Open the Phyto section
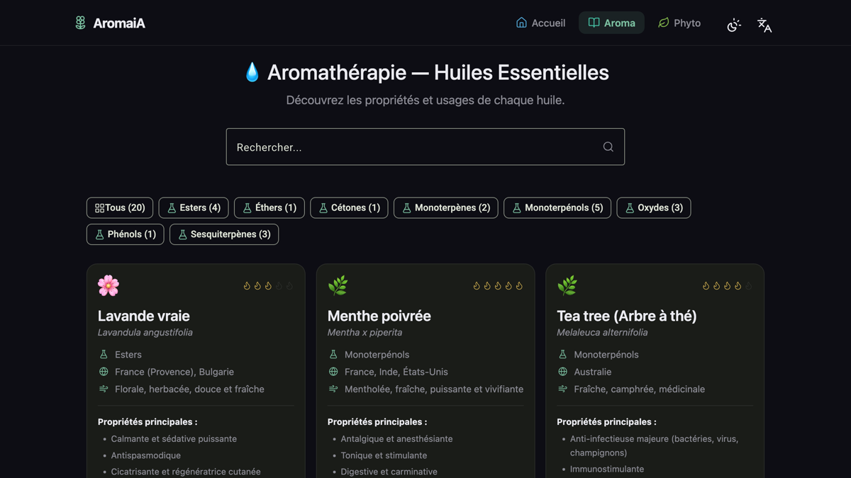This screenshot has width=851, height=478. point(679,23)
